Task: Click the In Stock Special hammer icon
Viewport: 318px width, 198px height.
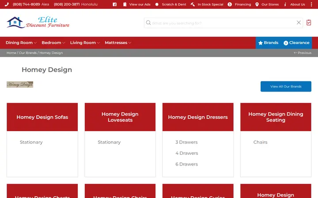Action: [x=193, y=4]
